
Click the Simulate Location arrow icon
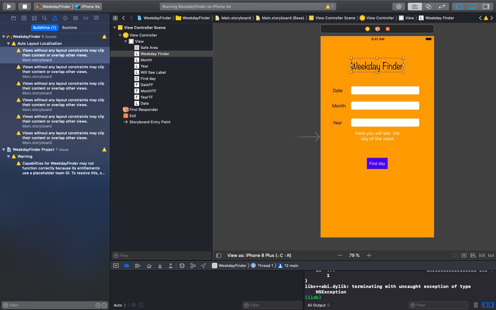(x=203, y=265)
